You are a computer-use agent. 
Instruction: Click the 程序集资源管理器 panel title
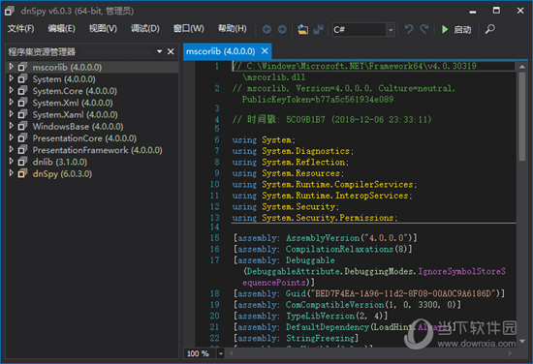(42, 51)
